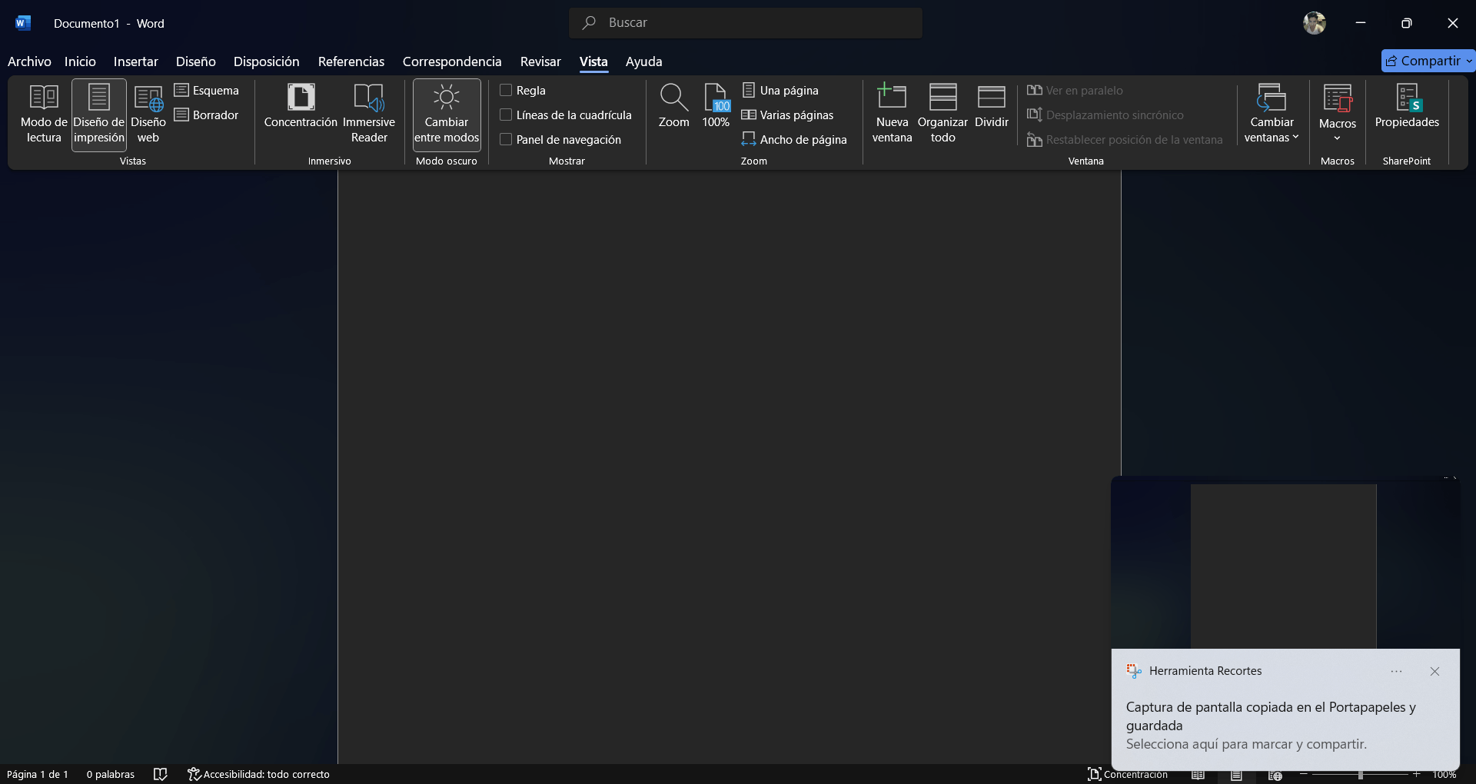Switch to Modo de lectura view
The height and width of the screenshot is (784, 1476).
pyautogui.click(x=44, y=115)
